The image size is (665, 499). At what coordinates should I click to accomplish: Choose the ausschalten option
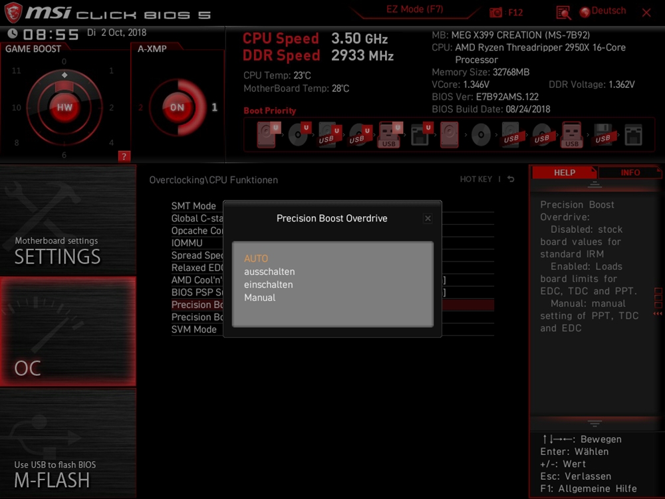[269, 271]
